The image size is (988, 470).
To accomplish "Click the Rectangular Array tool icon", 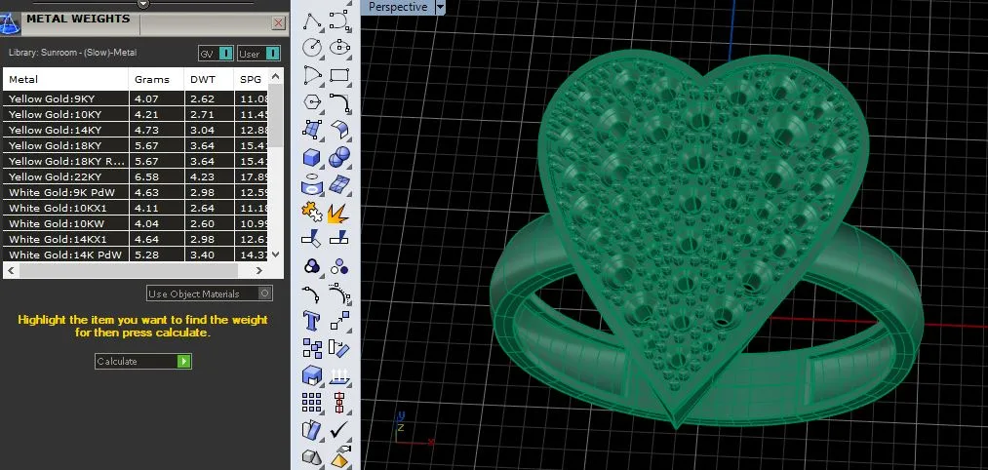I will point(312,402).
